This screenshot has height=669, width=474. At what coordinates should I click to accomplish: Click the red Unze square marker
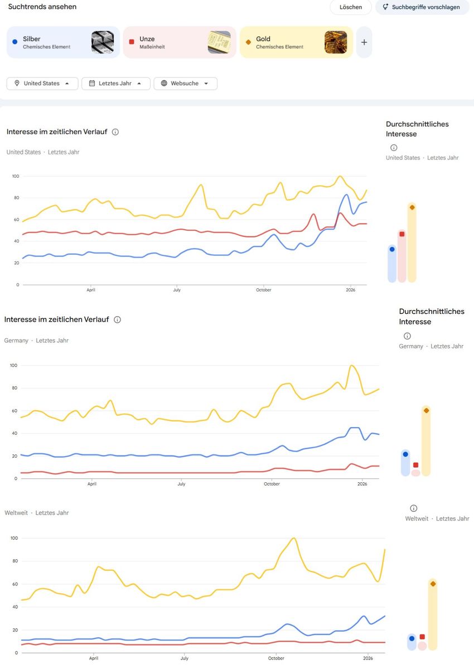132,42
